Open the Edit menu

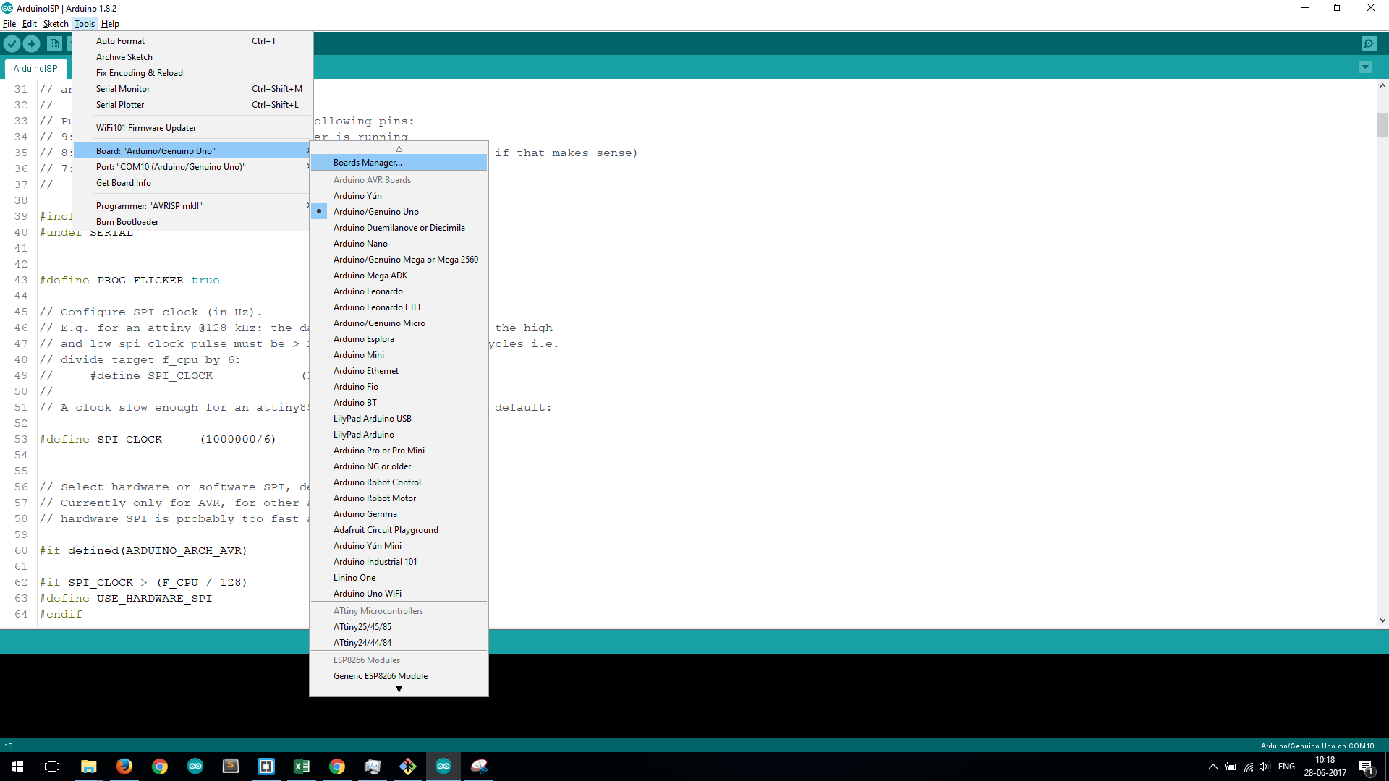tap(30, 24)
